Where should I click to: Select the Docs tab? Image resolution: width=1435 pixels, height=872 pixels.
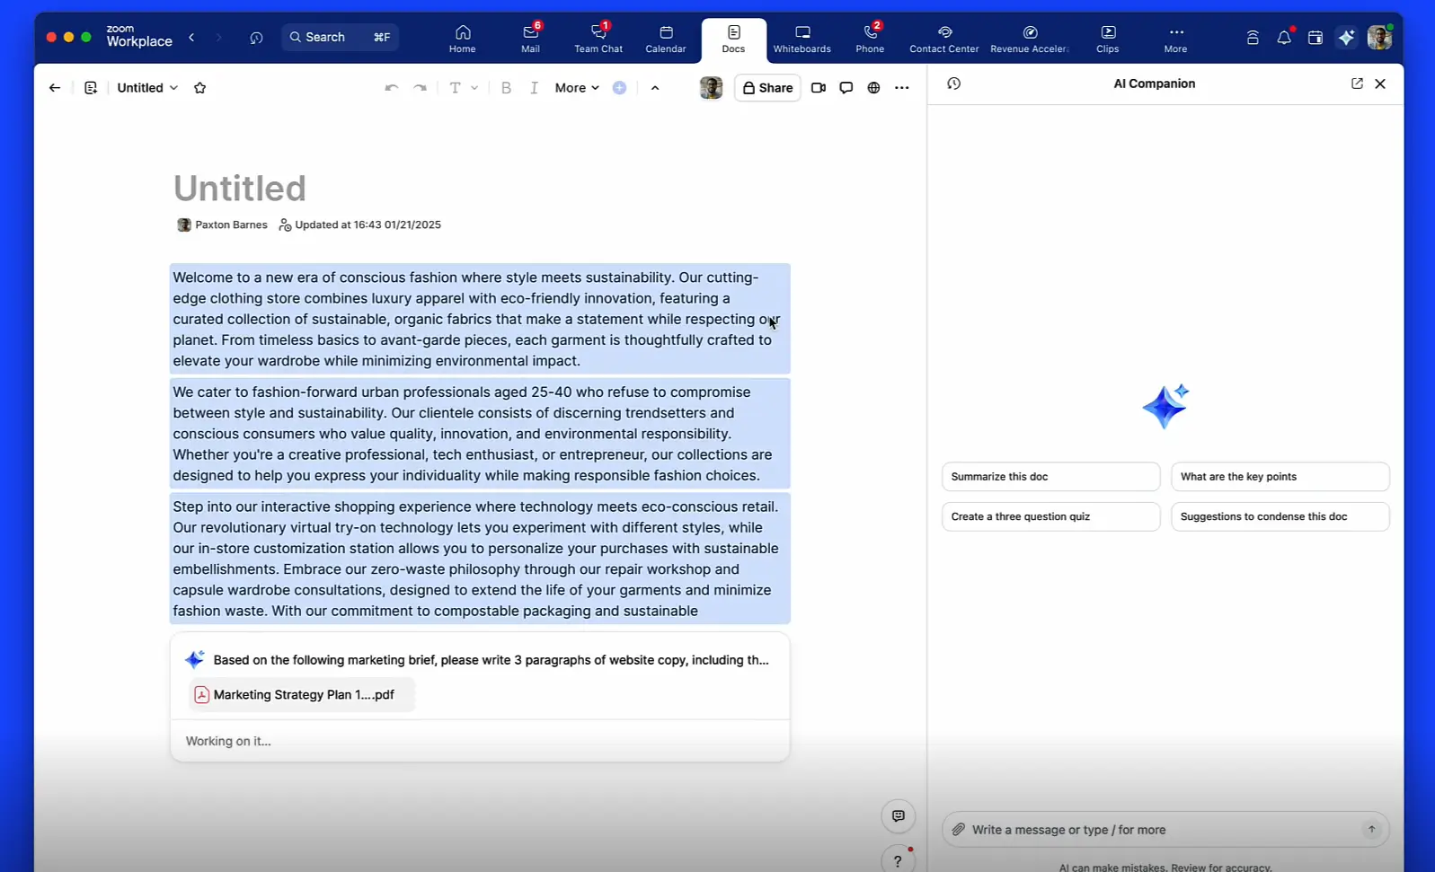tap(734, 40)
